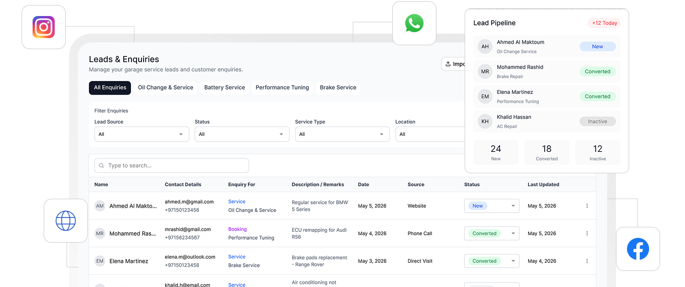Click the May 3, 2026 date cell

pyautogui.click(x=372, y=261)
